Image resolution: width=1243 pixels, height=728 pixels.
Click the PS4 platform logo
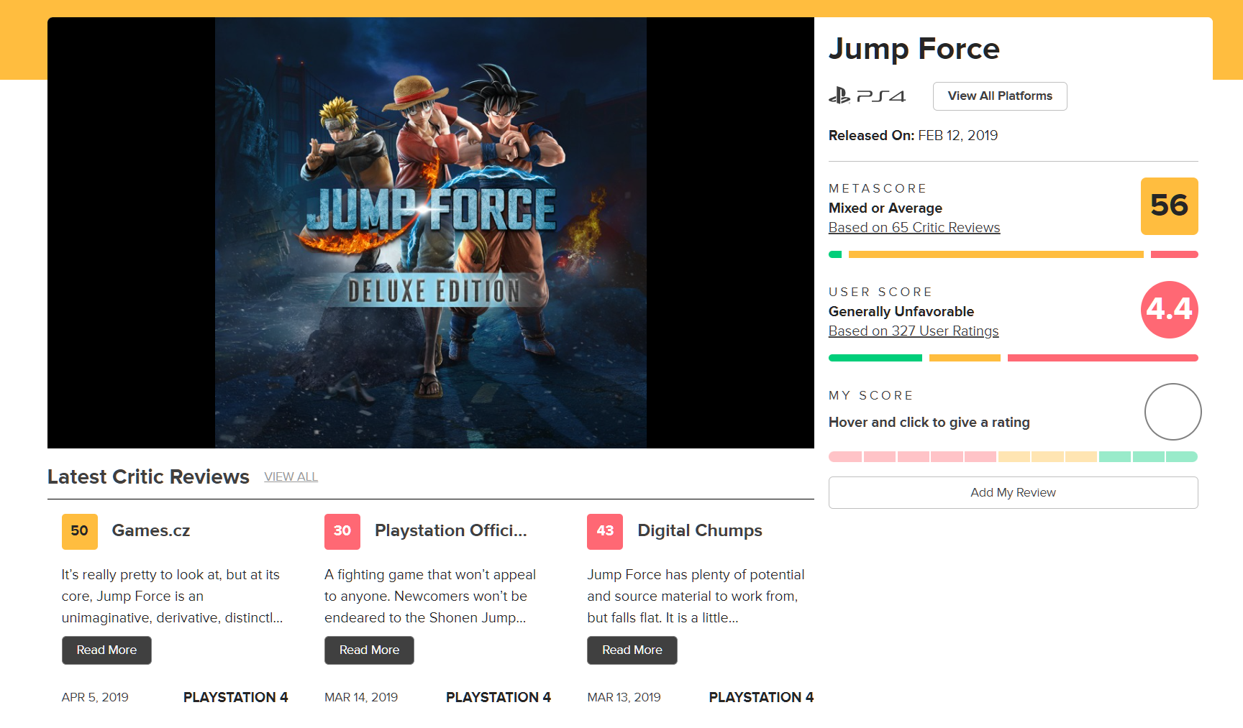coord(867,96)
